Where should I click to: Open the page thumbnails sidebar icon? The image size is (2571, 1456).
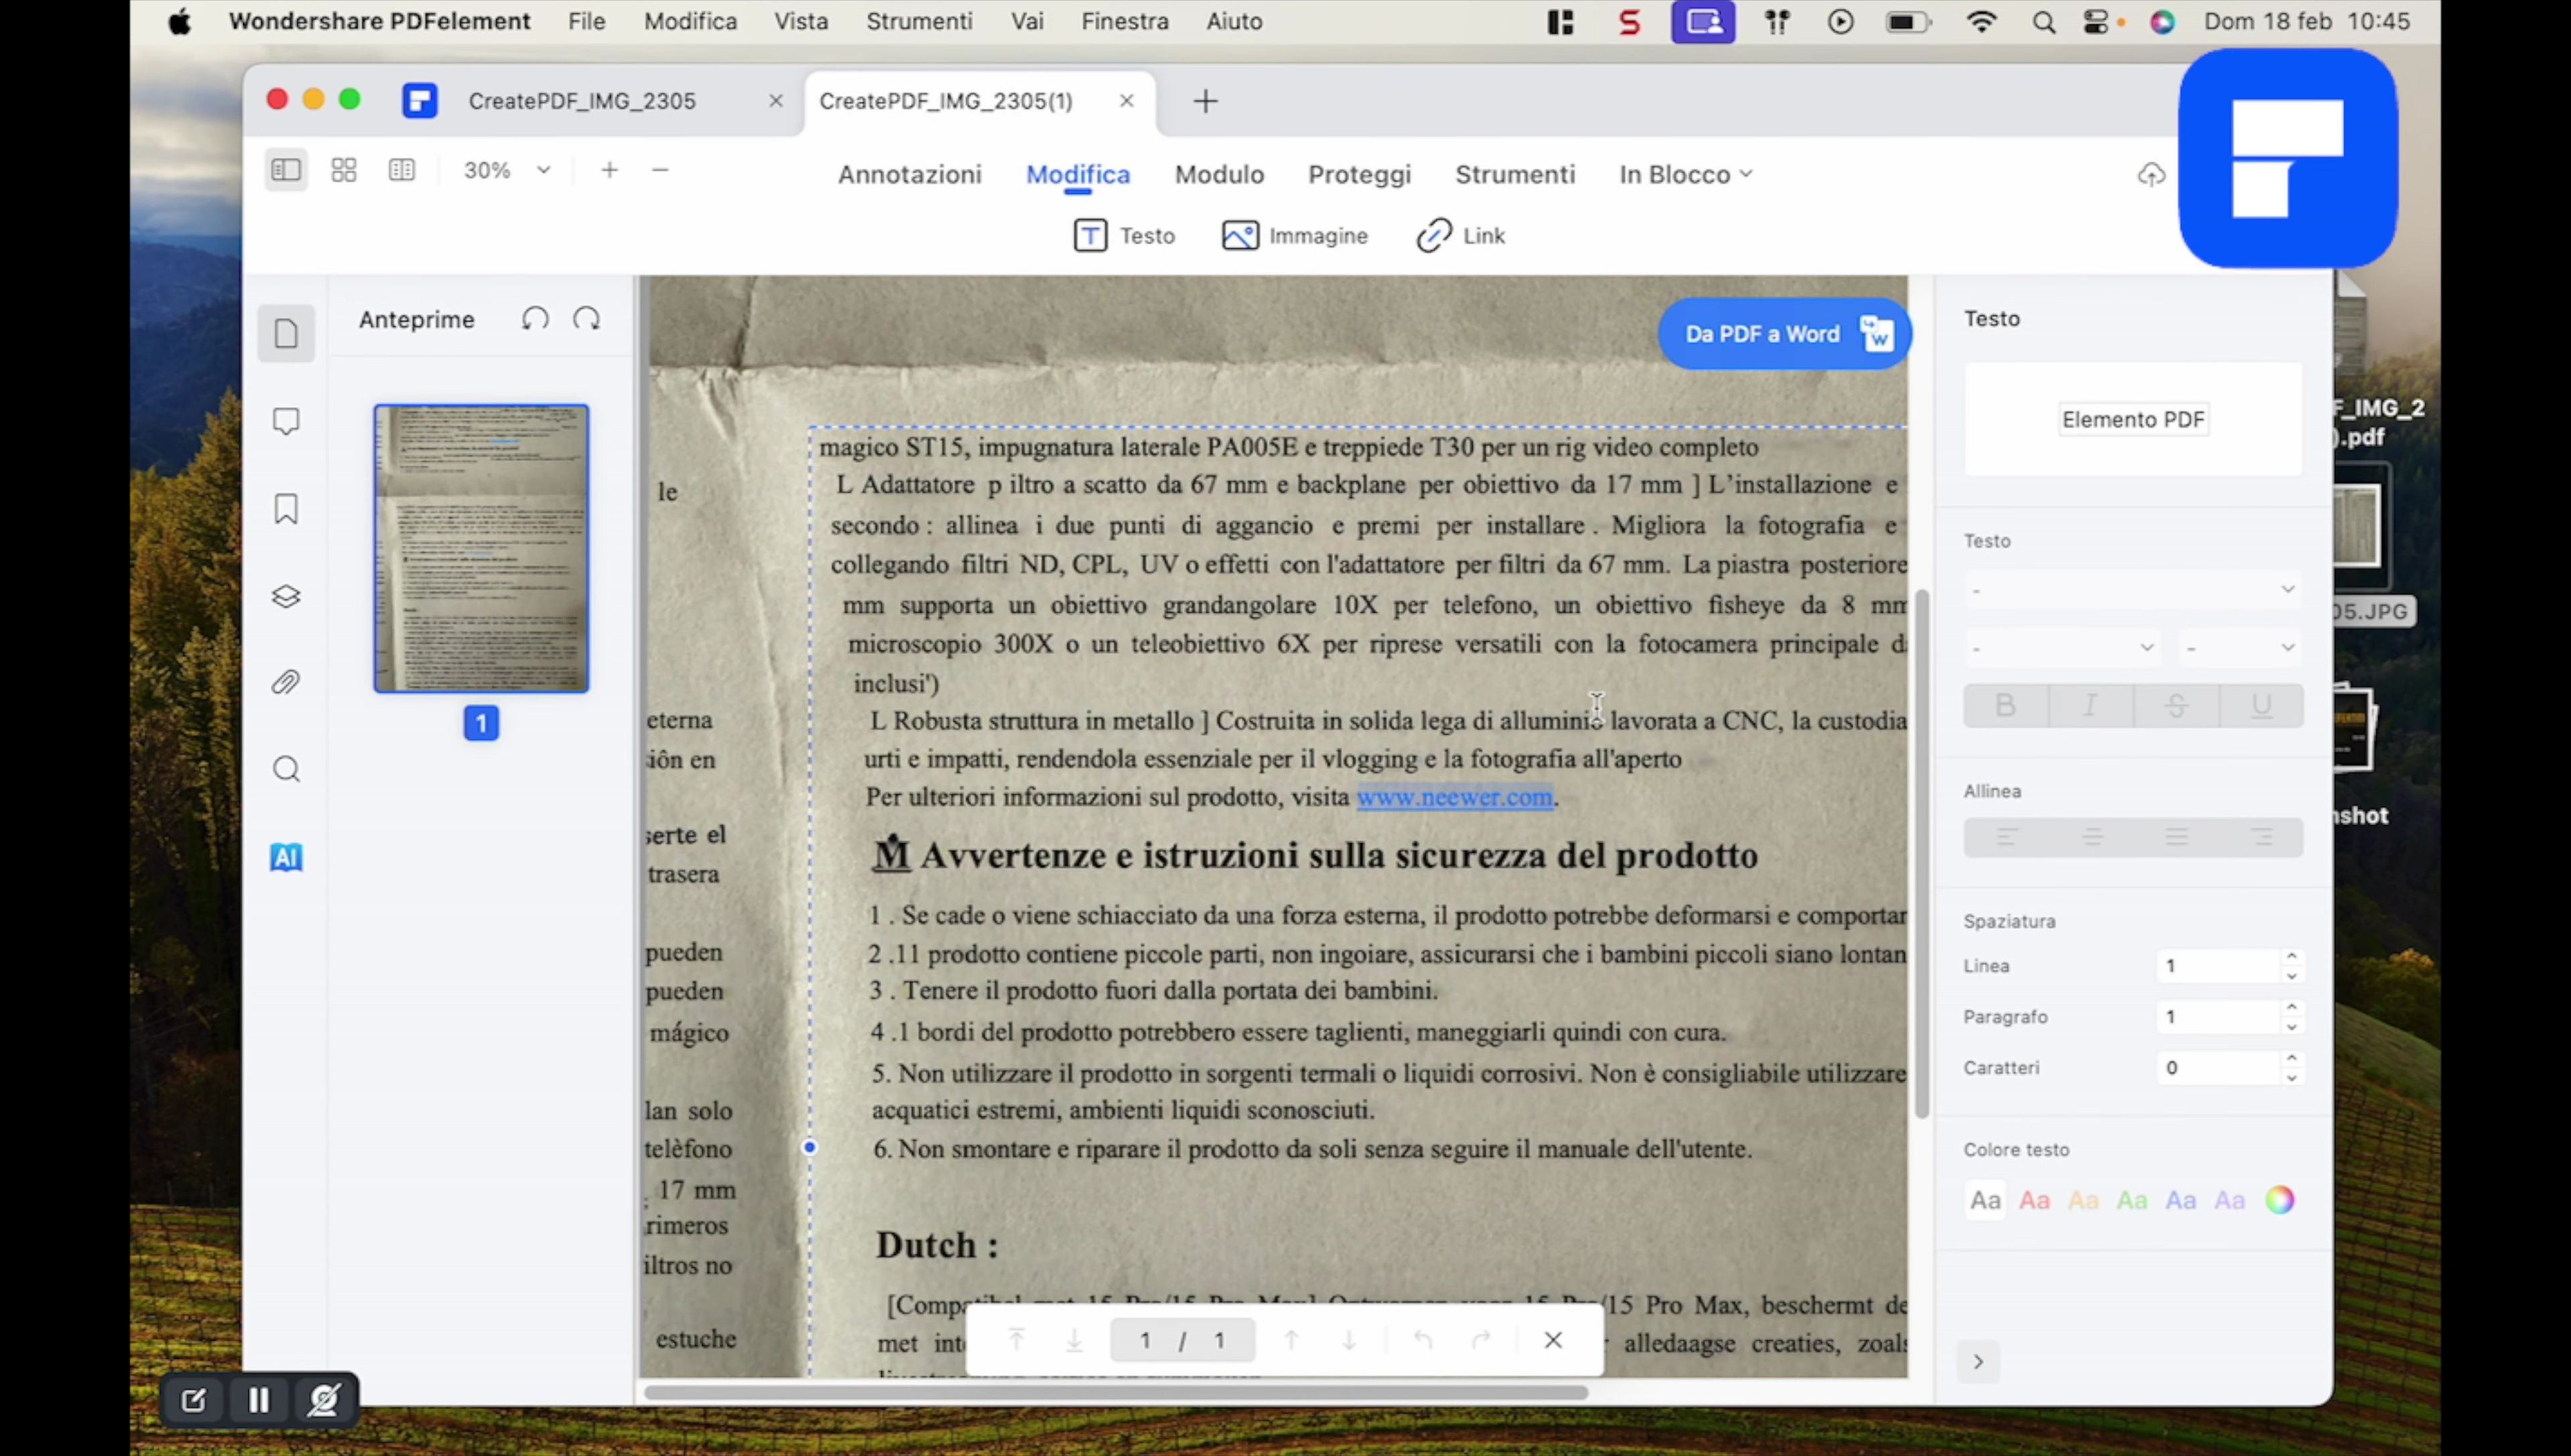[x=286, y=334]
